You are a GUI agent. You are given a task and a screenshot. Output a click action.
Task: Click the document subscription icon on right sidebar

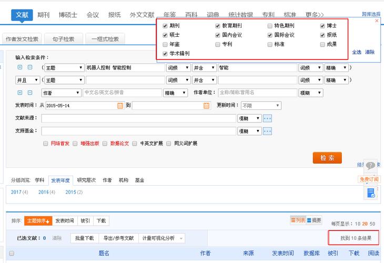tap(371, 193)
